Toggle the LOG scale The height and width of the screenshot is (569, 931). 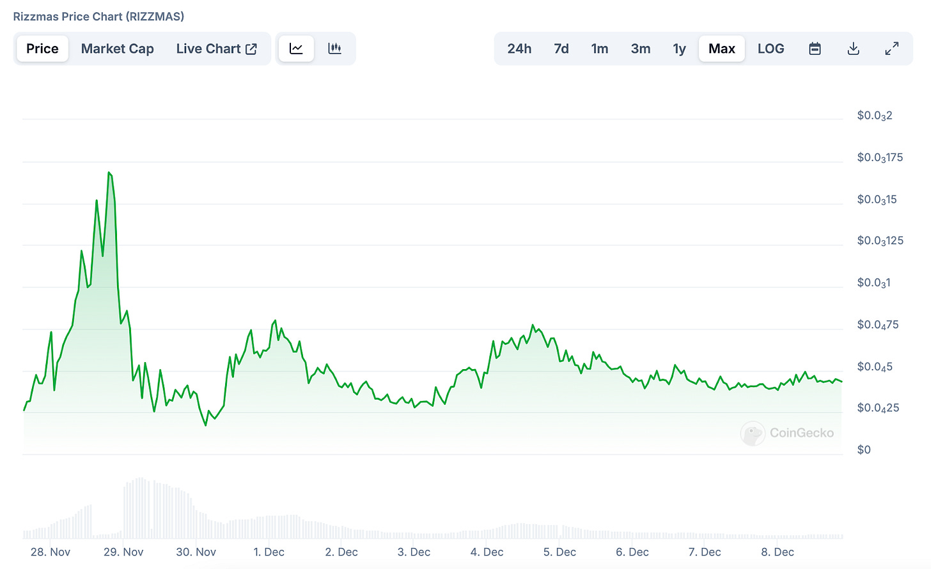(771, 48)
